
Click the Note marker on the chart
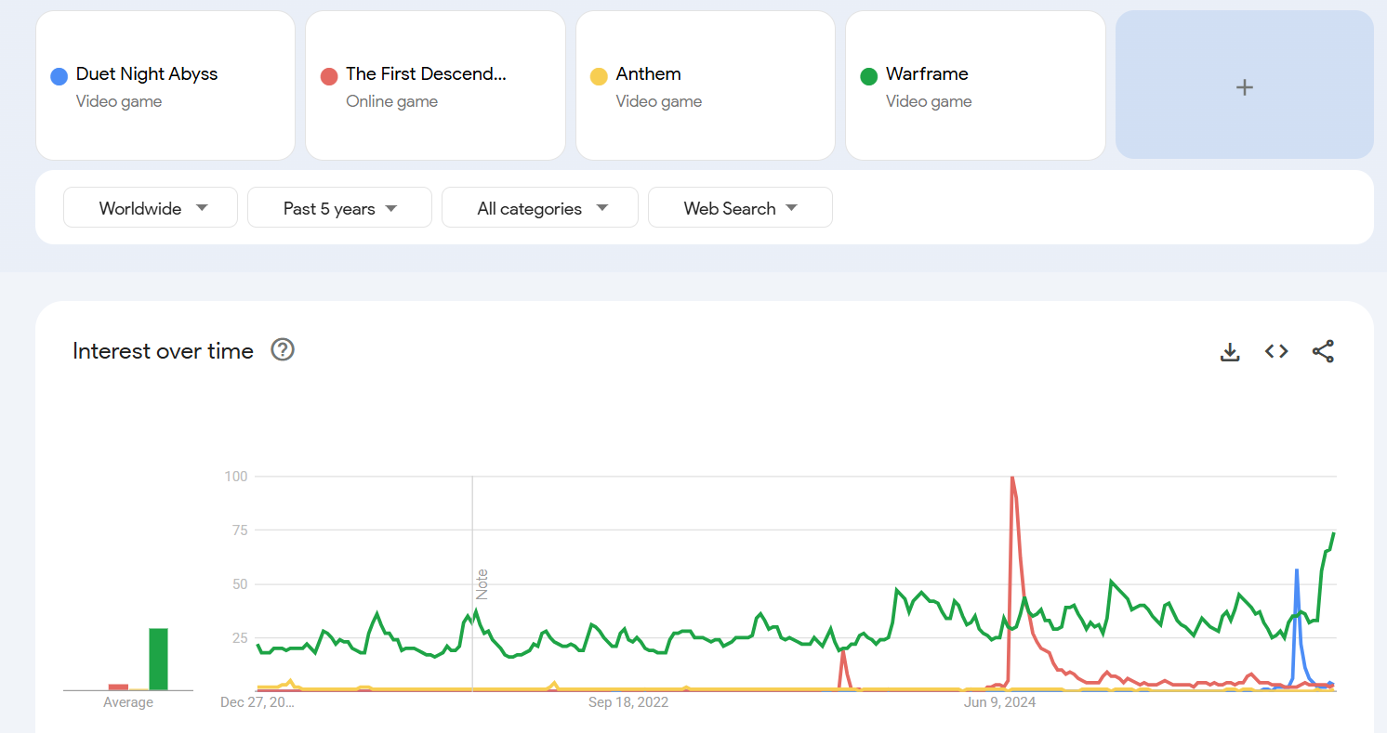point(482,583)
